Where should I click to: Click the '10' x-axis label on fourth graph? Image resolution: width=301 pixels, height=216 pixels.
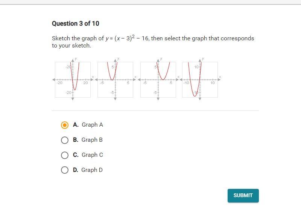pyautogui.click(x=213, y=83)
